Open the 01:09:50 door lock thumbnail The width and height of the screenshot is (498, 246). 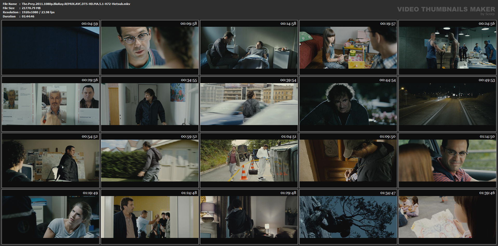(348, 160)
